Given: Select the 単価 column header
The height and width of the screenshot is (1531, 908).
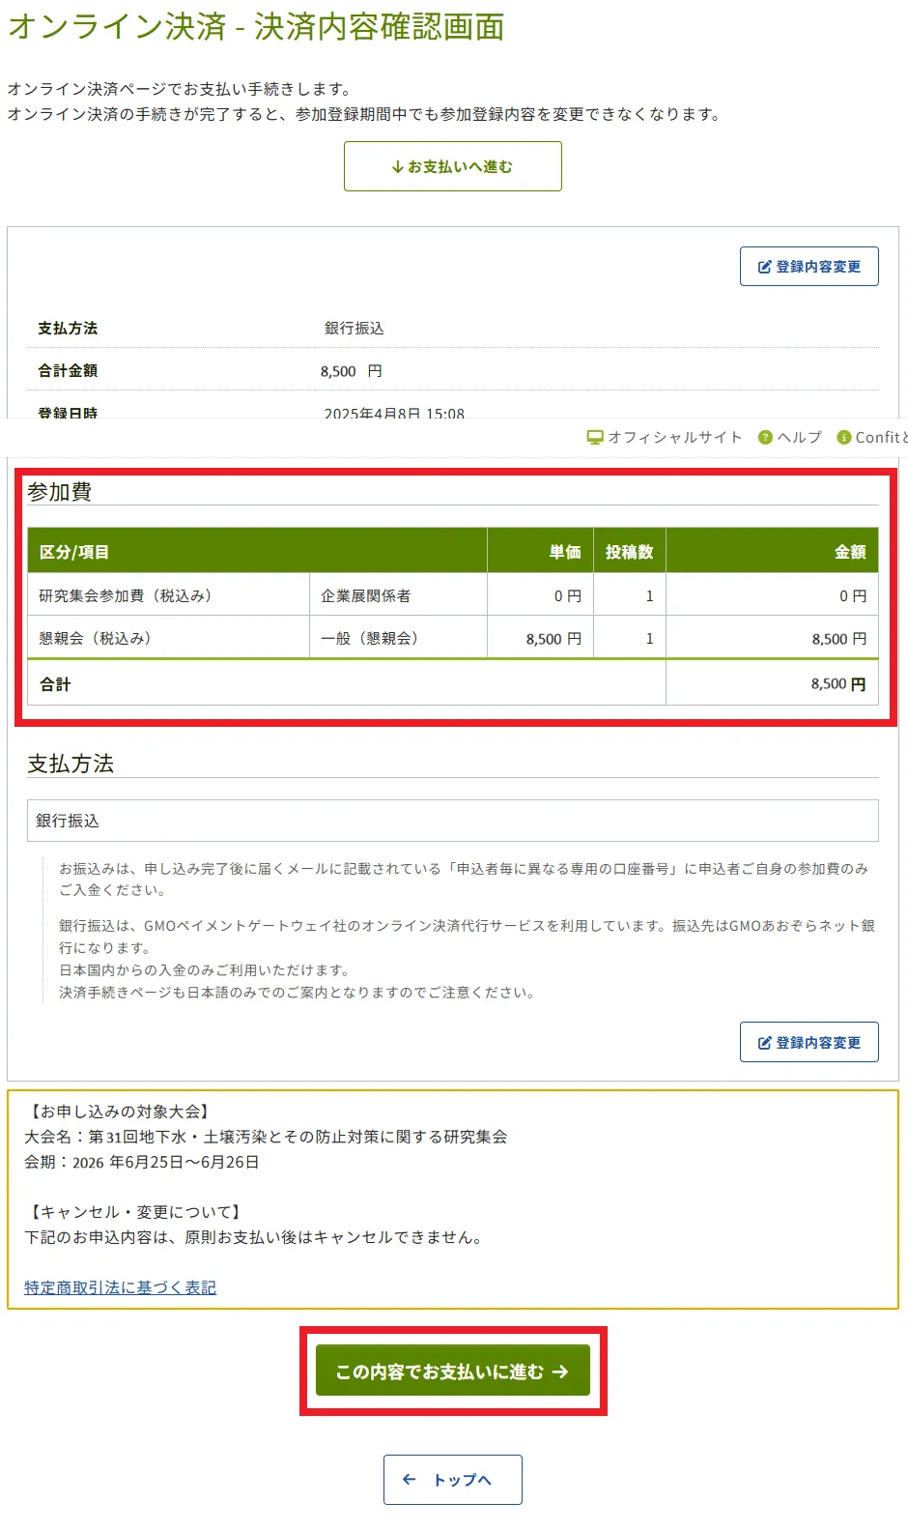Looking at the screenshot, I should [565, 552].
